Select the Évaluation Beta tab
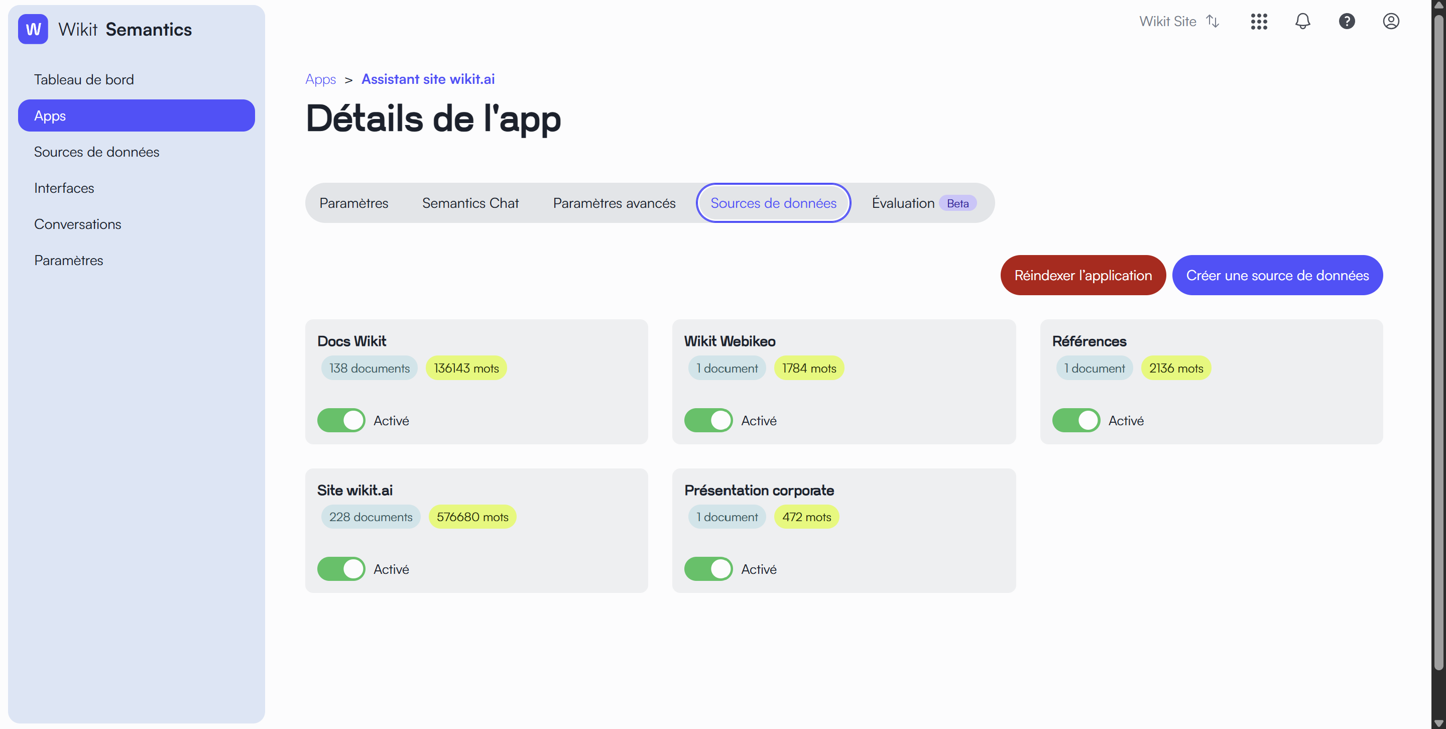The image size is (1446, 729). (924, 203)
